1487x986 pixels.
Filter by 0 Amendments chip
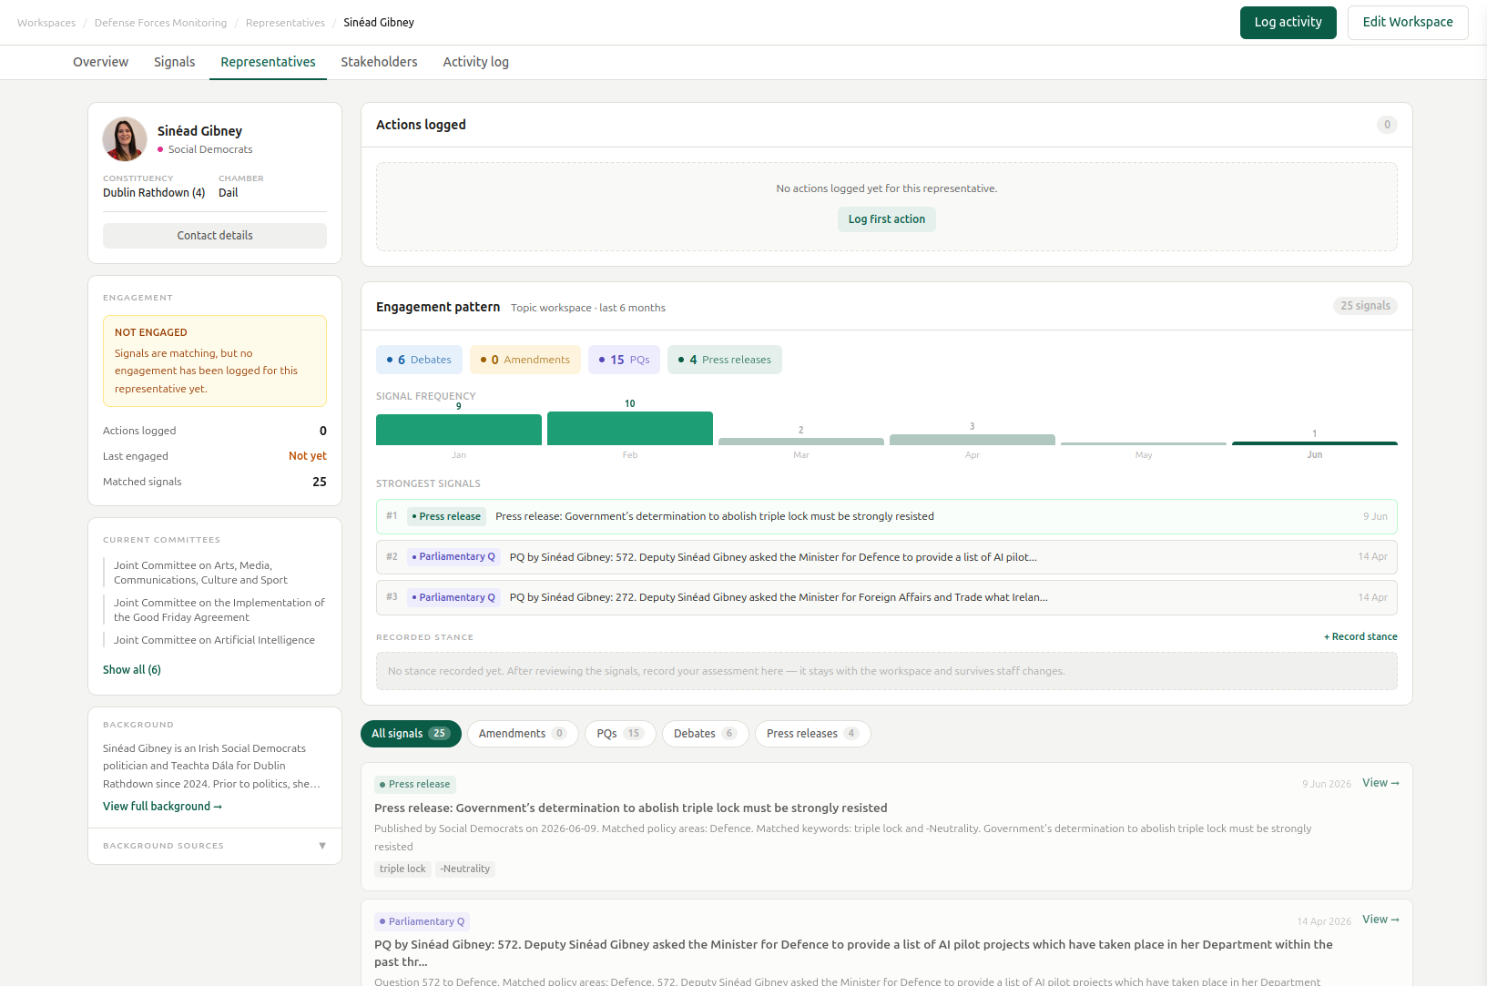click(x=525, y=360)
